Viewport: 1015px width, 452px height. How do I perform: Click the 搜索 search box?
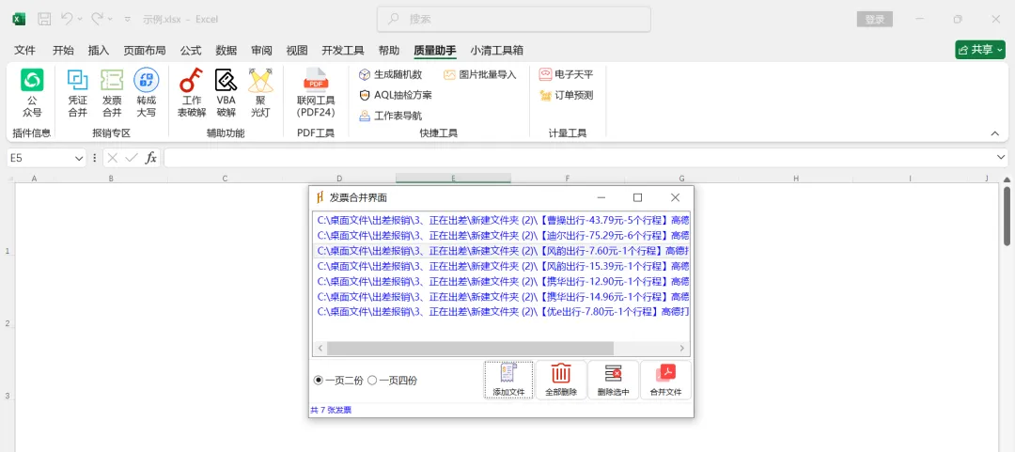pyautogui.click(x=514, y=20)
